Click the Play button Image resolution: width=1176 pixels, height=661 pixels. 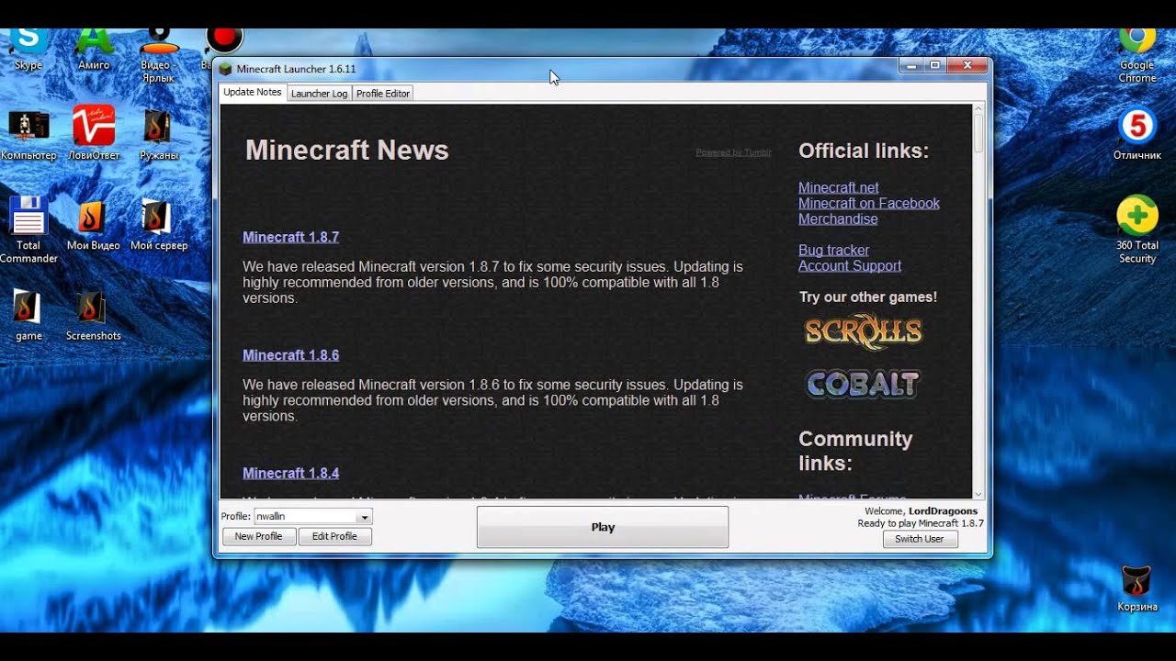coord(603,527)
